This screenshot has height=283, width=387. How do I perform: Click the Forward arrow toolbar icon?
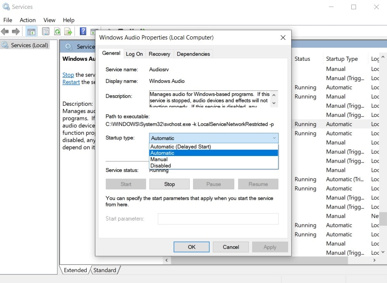pyautogui.click(x=16, y=31)
